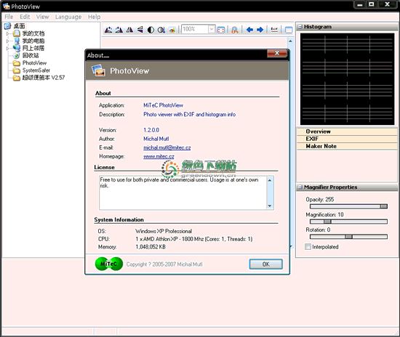Select 我的电脑 in folder tree

tap(33, 41)
